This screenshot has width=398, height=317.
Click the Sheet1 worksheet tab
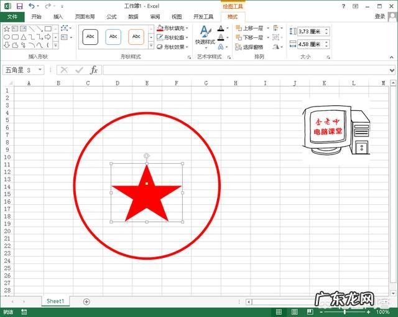point(55,301)
